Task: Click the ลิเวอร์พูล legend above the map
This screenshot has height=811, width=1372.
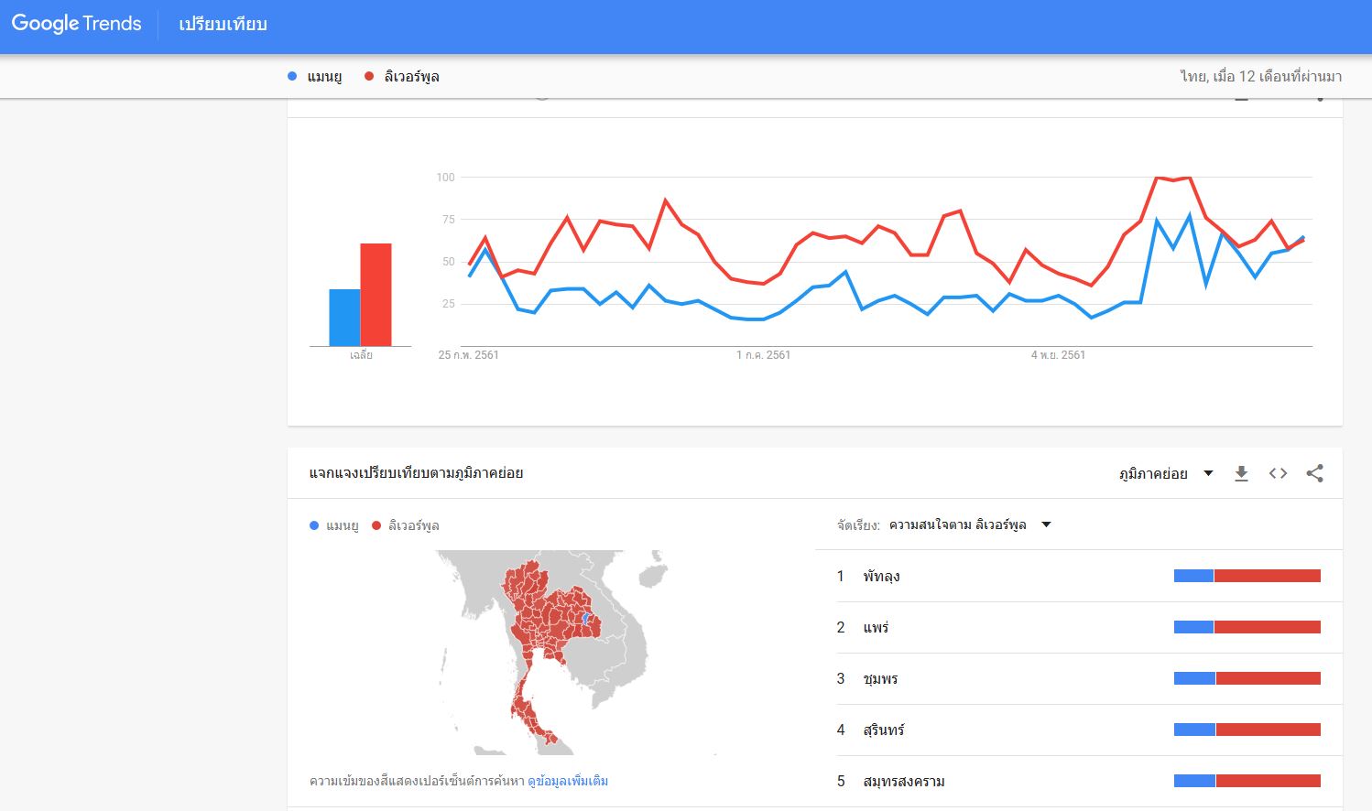Action: tap(406, 525)
